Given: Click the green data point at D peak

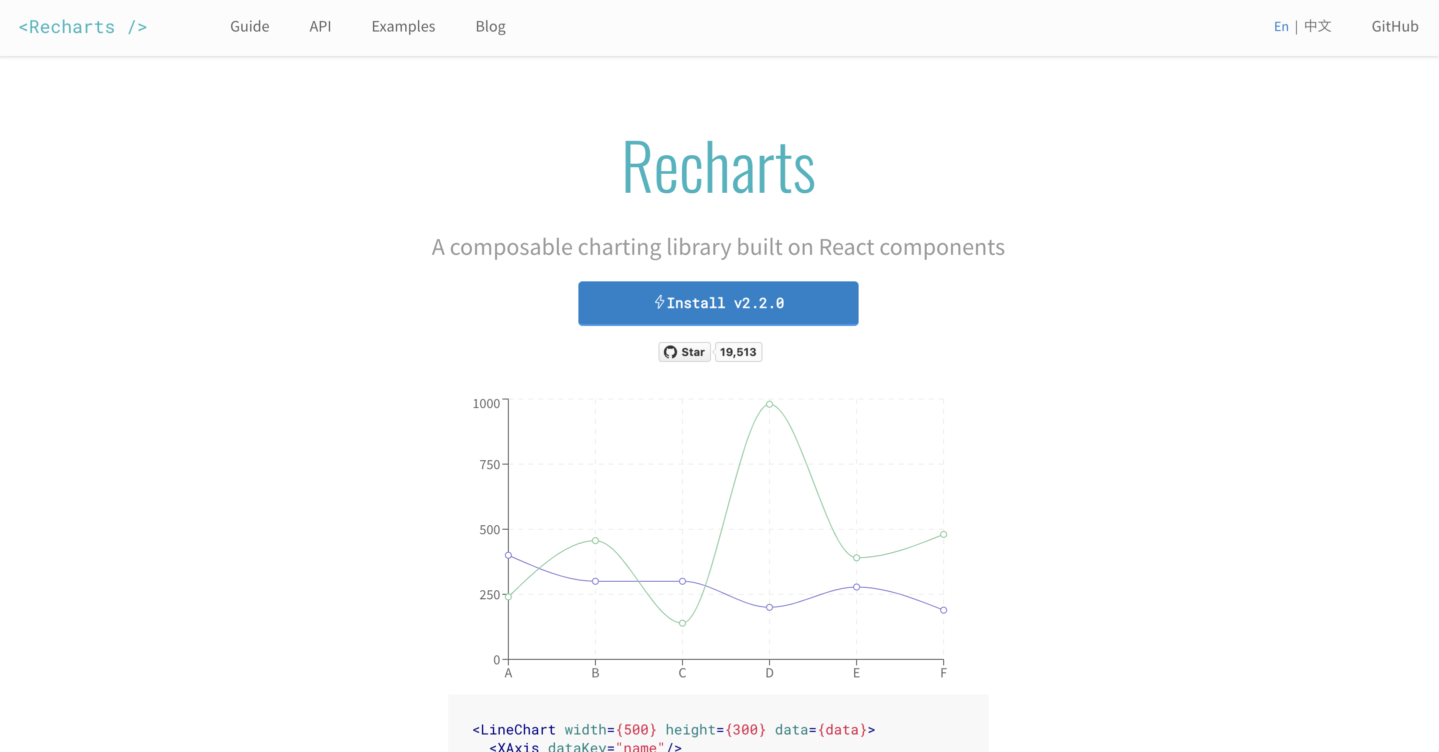Looking at the screenshot, I should pos(769,404).
